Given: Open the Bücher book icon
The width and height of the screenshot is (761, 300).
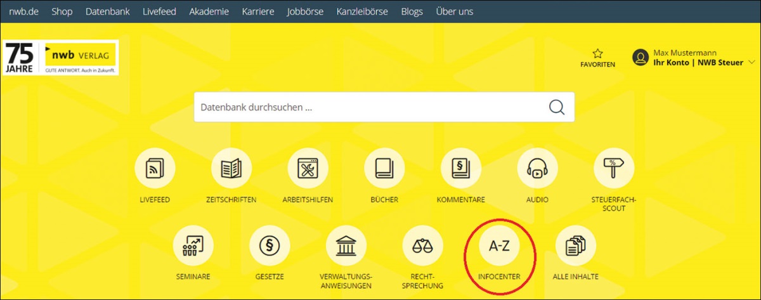Looking at the screenshot, I should [x=384, y=168].
